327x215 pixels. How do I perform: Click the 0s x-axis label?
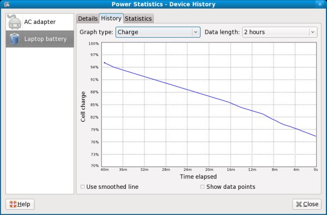click(316, 170)
